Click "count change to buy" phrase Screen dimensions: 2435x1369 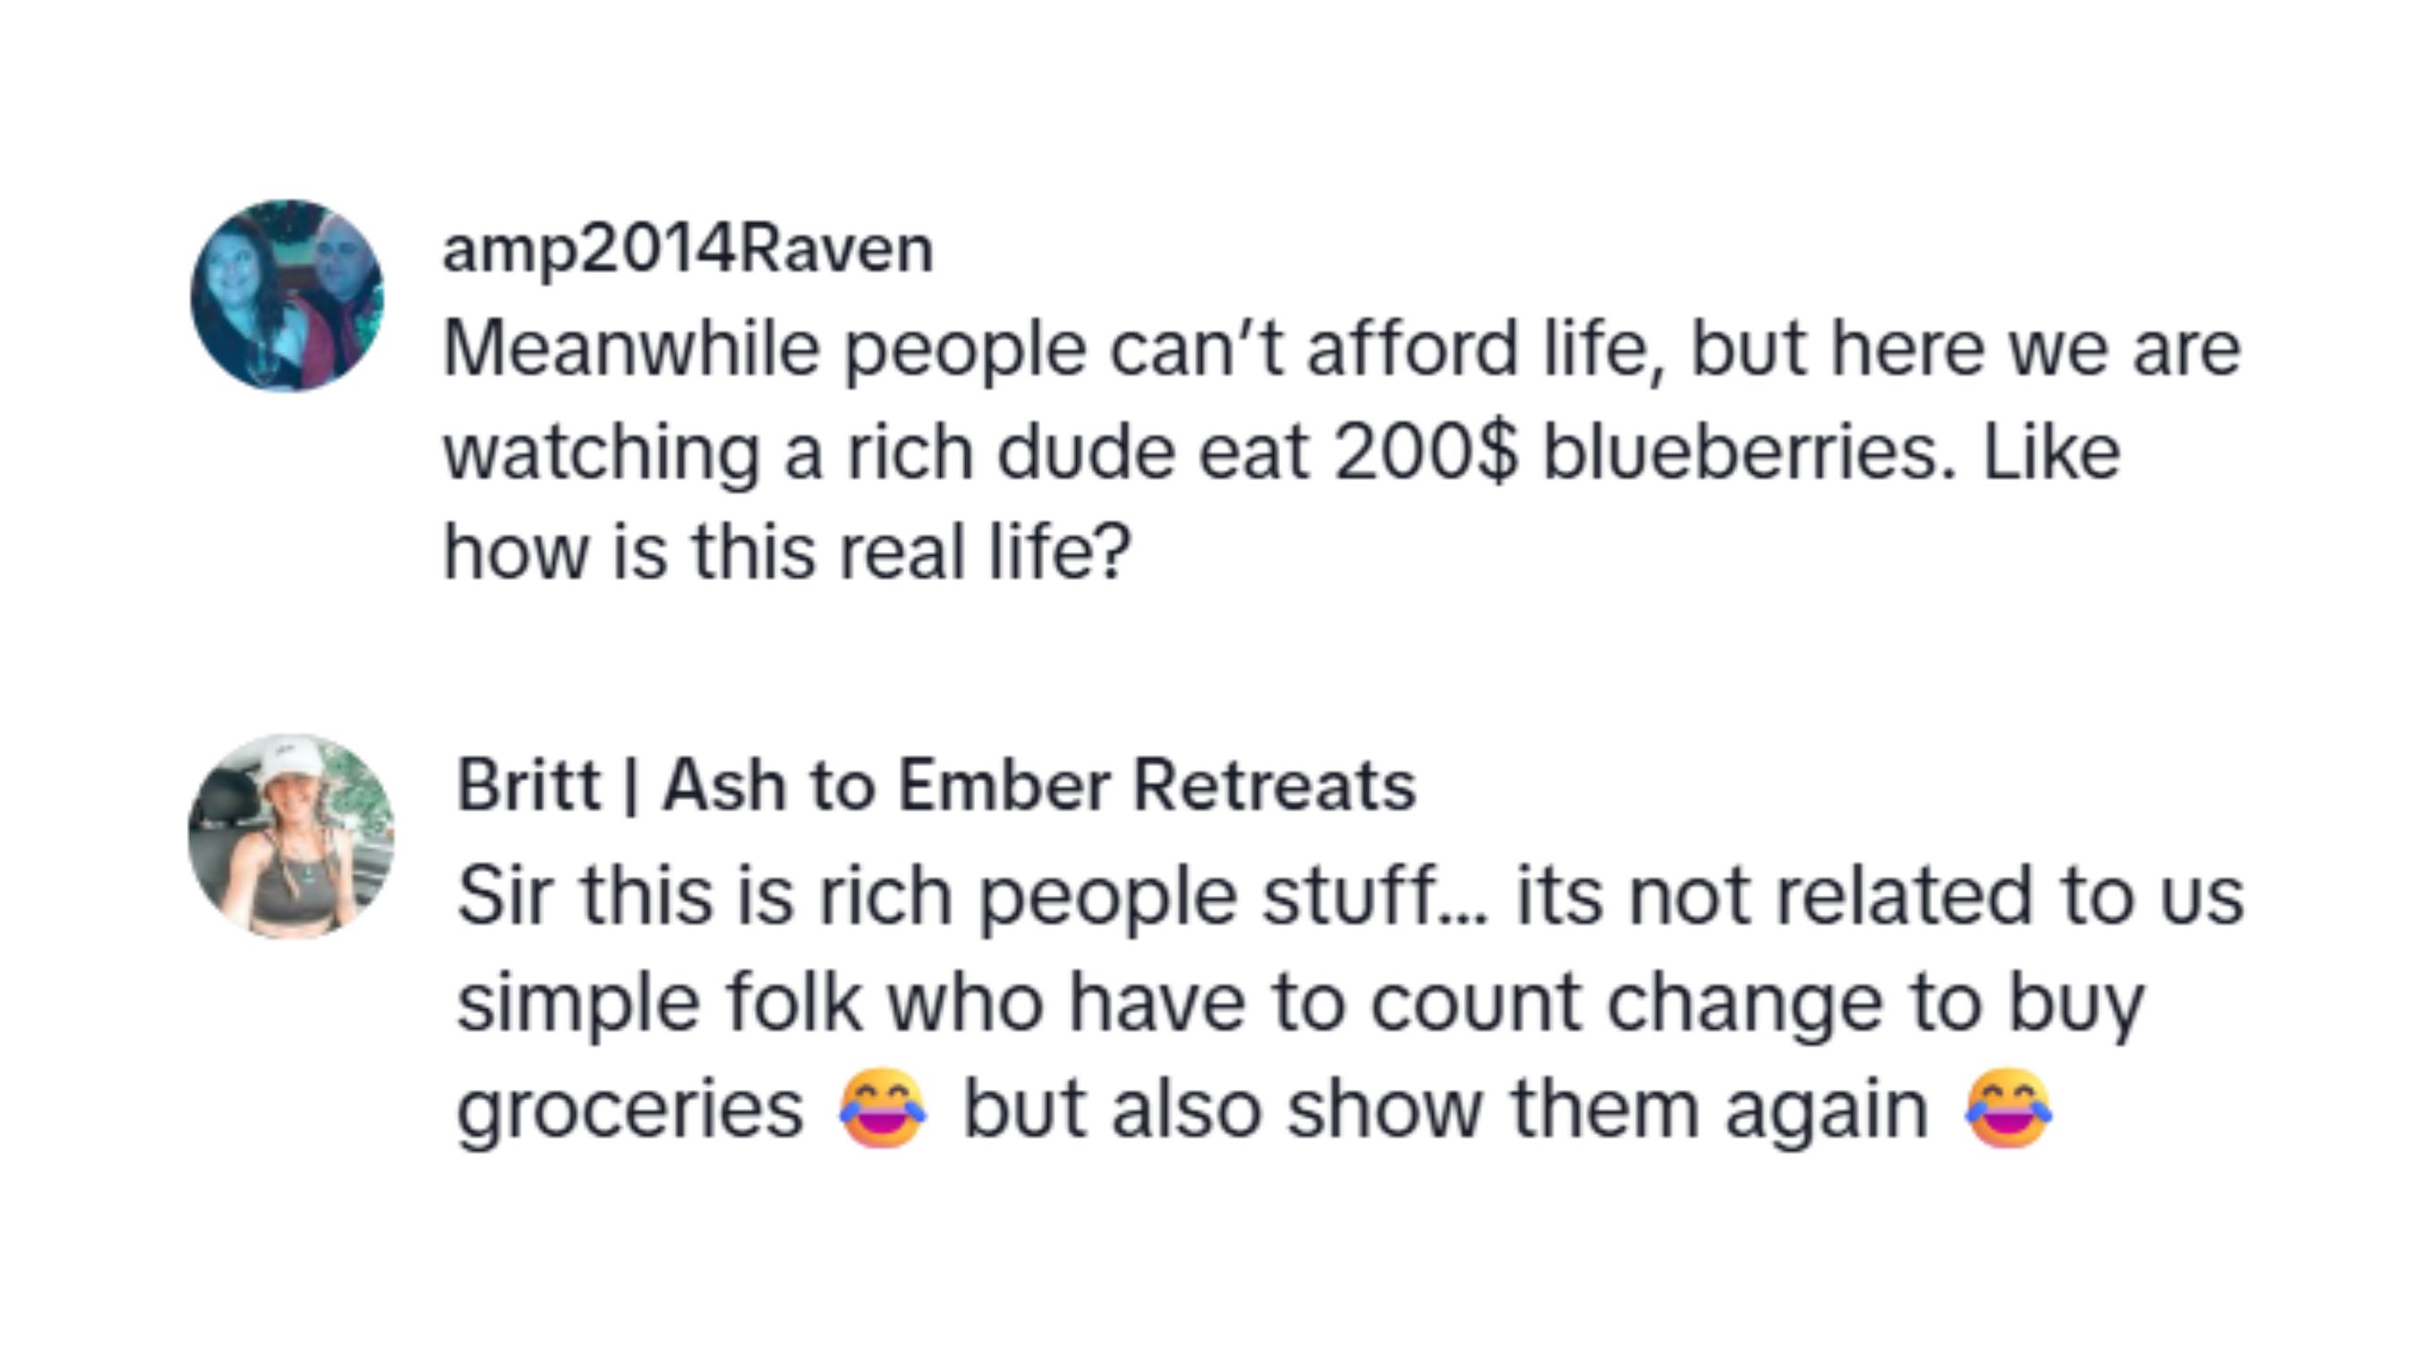click(x=1756, y=1002)
